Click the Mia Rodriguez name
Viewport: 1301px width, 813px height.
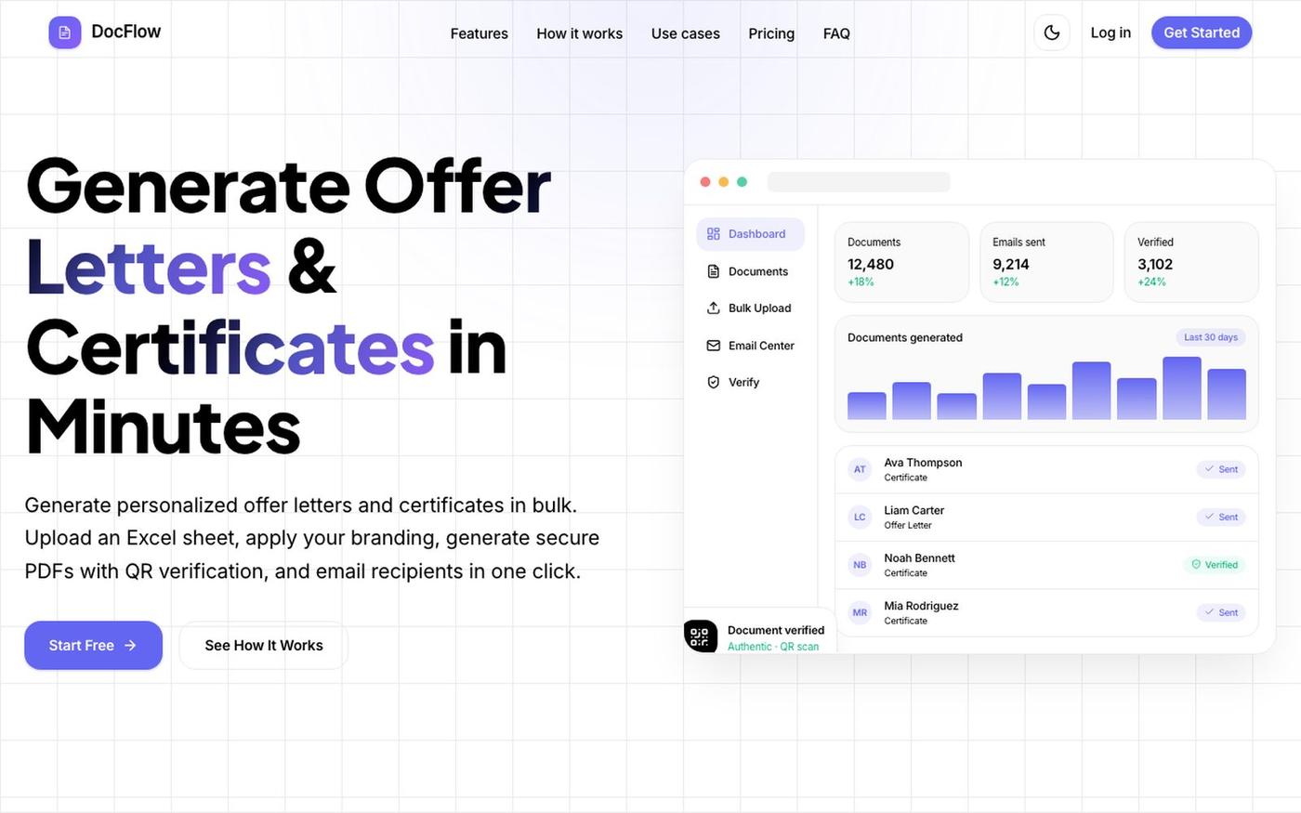point(921,606)
